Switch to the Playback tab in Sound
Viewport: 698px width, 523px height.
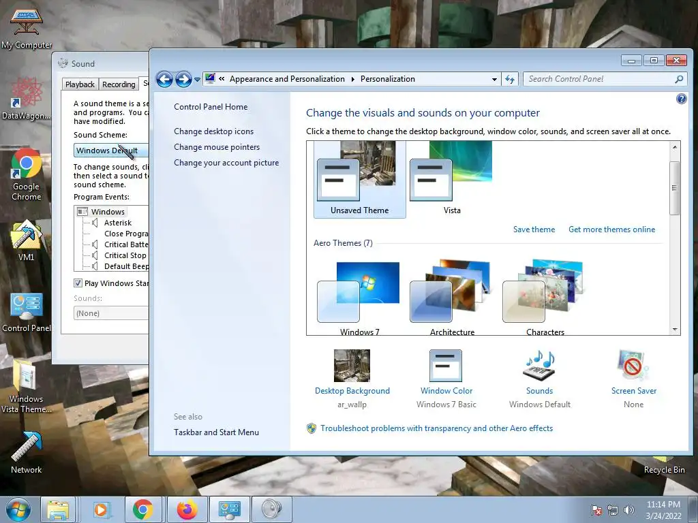tap(80, 84)
